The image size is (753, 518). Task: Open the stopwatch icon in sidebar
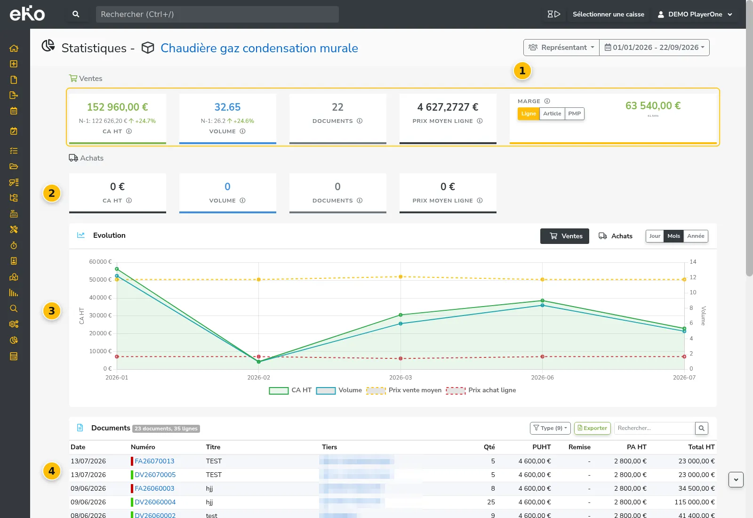click(x=14, y=245)
